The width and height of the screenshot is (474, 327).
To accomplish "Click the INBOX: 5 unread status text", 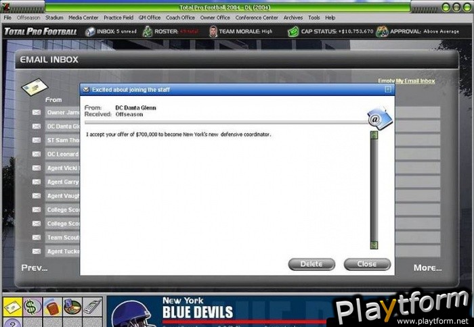I will [116, 31].
